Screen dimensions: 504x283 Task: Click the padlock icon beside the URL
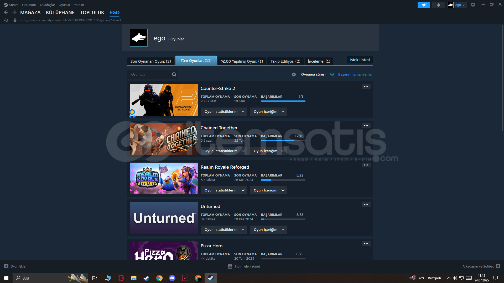(x=15, y=20)
